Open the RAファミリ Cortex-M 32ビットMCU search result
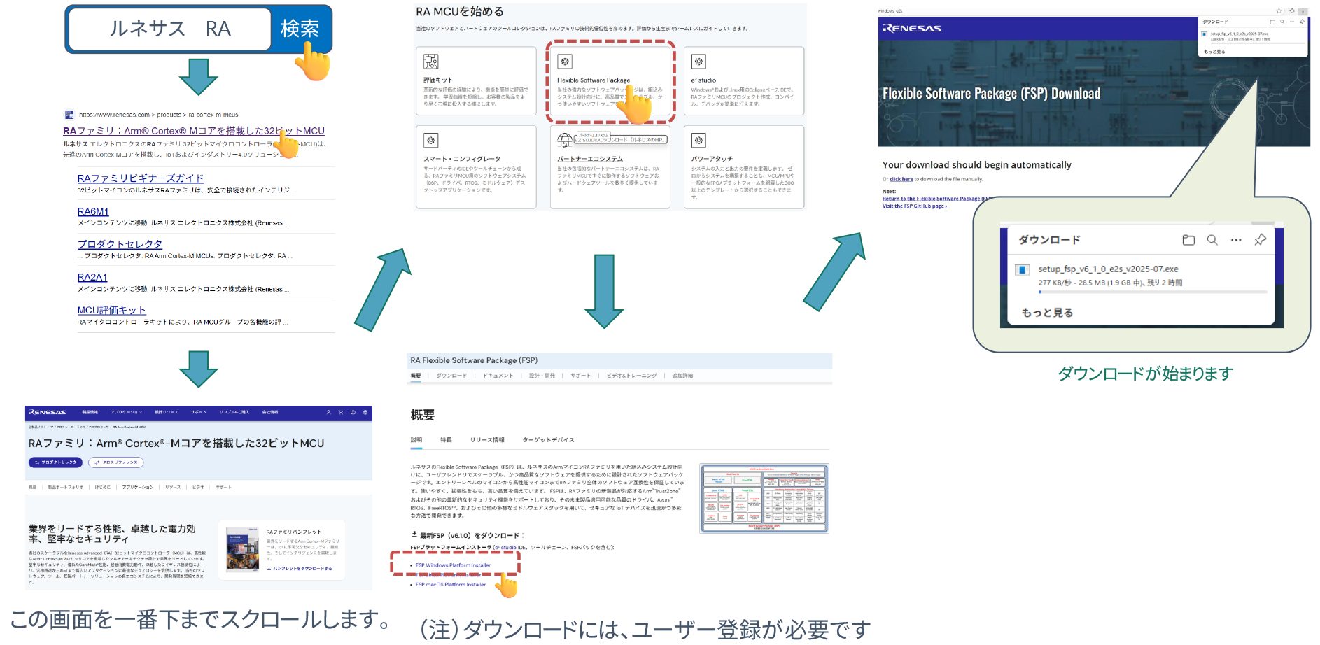The height and width of the screenshot is (645, 1320). (193, 131)
